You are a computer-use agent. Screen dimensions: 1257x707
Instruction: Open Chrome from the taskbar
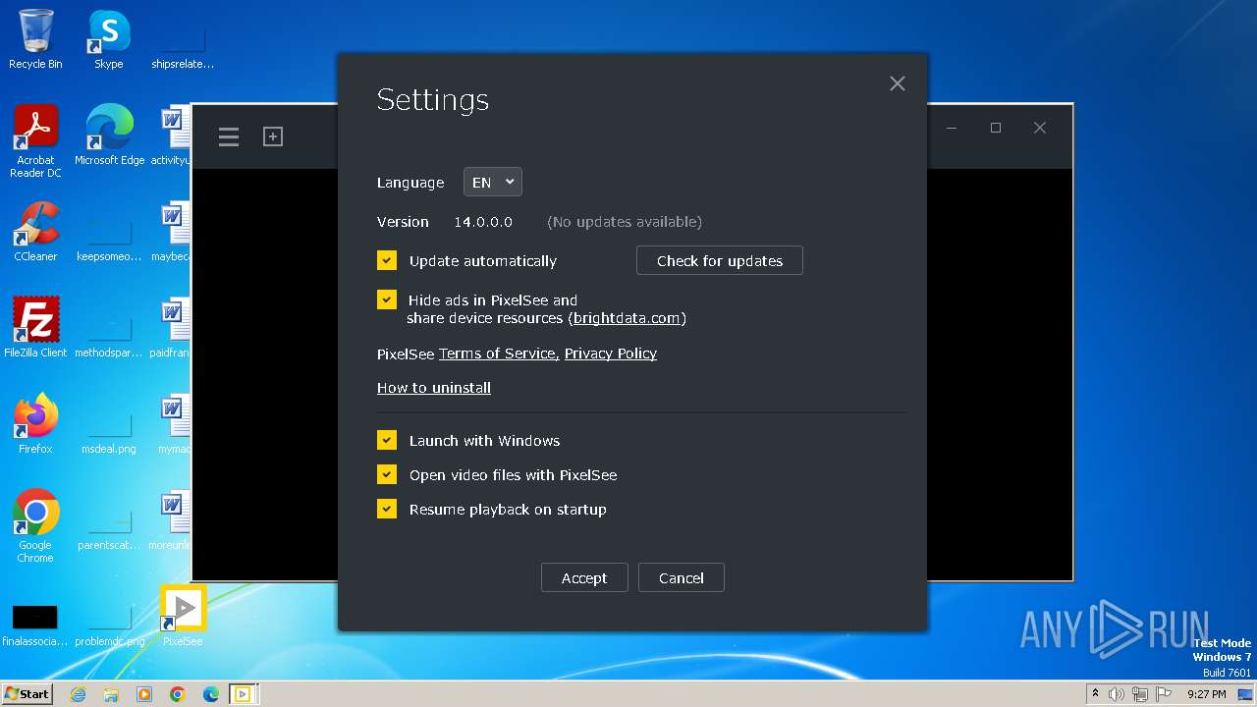(x=178, y=694)
